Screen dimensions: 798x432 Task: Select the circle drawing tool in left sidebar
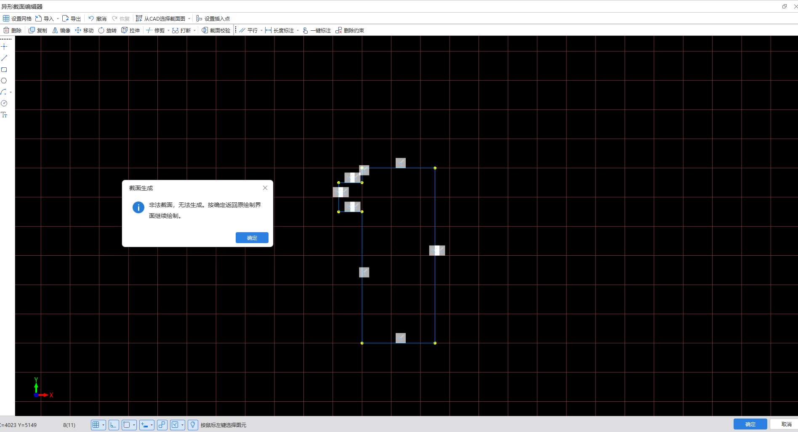coord(4,81)
